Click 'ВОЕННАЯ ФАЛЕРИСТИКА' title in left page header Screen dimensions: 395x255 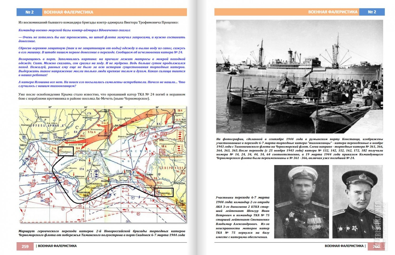point(68,12)
